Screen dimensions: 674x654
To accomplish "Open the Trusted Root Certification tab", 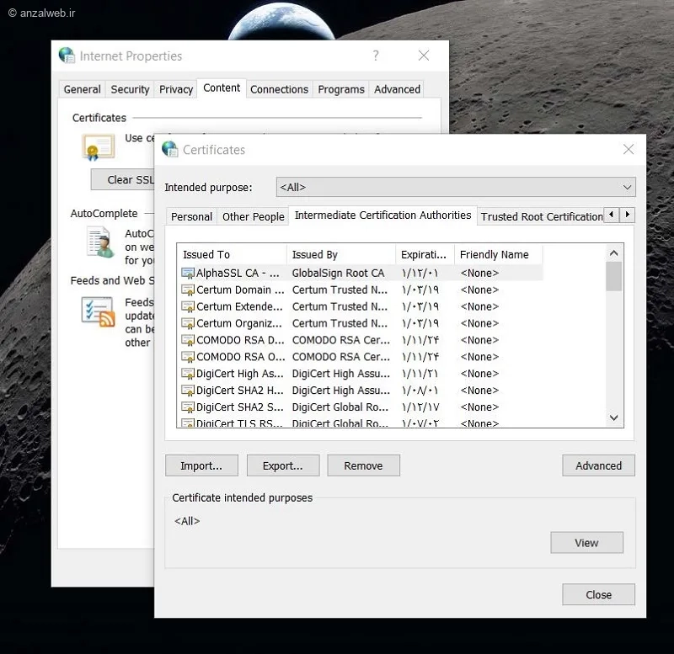I will [541, 216].
